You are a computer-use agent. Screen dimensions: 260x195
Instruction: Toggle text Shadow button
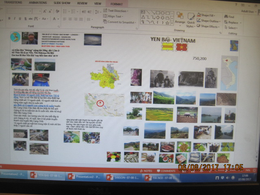click(x=25, y=19)
